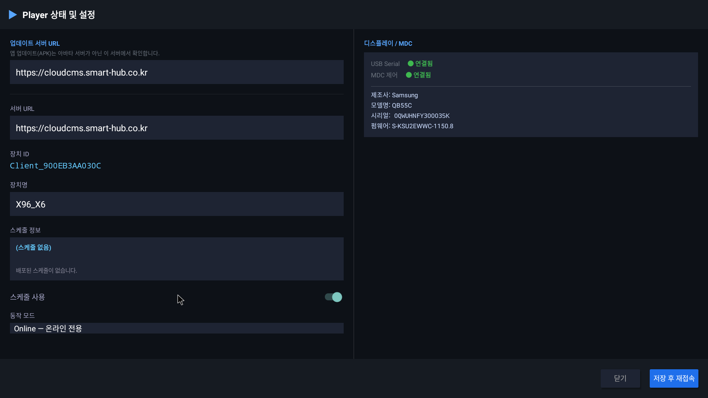Click the 장치명 field containing X96_X6
Image resolution: width=708 pixels, height=398 pixels.
[177, 204]
